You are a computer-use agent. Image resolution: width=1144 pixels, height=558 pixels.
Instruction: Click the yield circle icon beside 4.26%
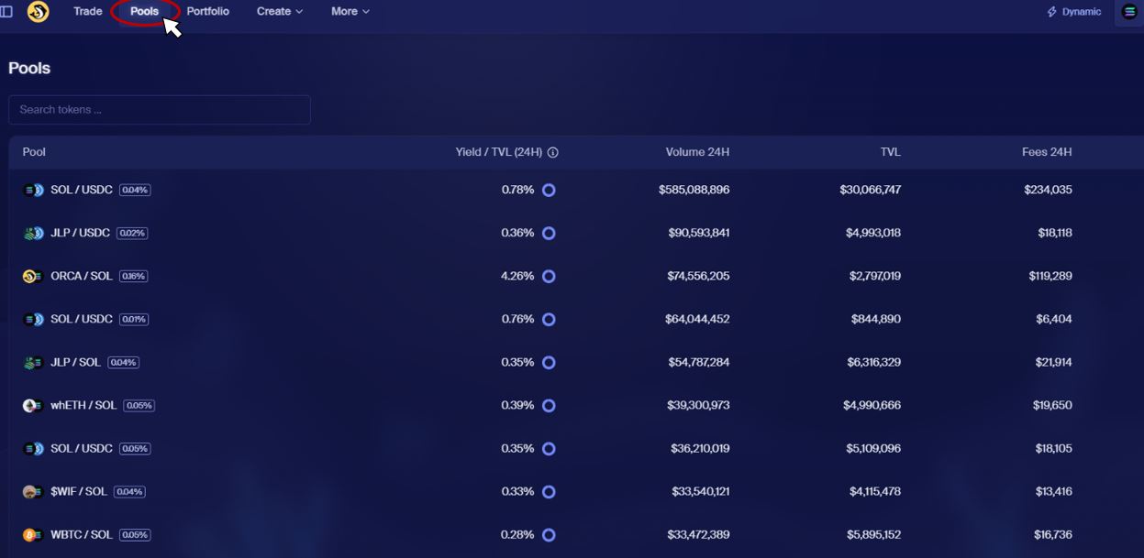(549, 277)
